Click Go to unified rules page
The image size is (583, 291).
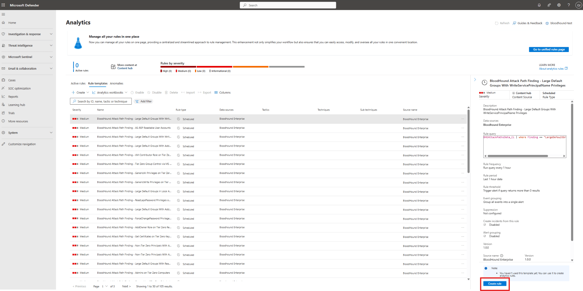pyautogui.click(x=549, y=49)
